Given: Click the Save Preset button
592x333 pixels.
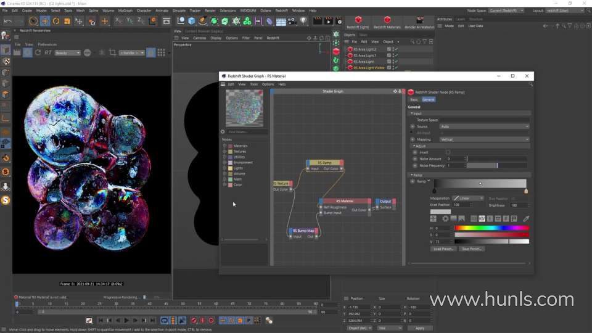Looking at the screenshot, I should (x=472, y=249).
